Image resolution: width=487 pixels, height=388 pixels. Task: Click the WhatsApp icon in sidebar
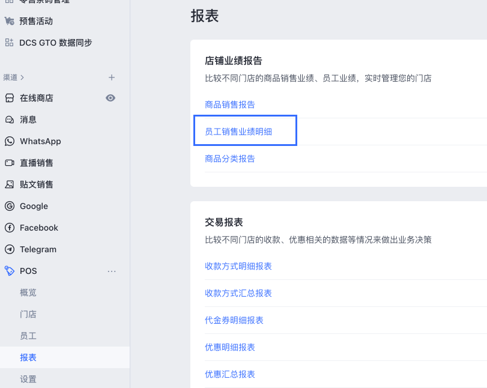[x=9, y=141]
